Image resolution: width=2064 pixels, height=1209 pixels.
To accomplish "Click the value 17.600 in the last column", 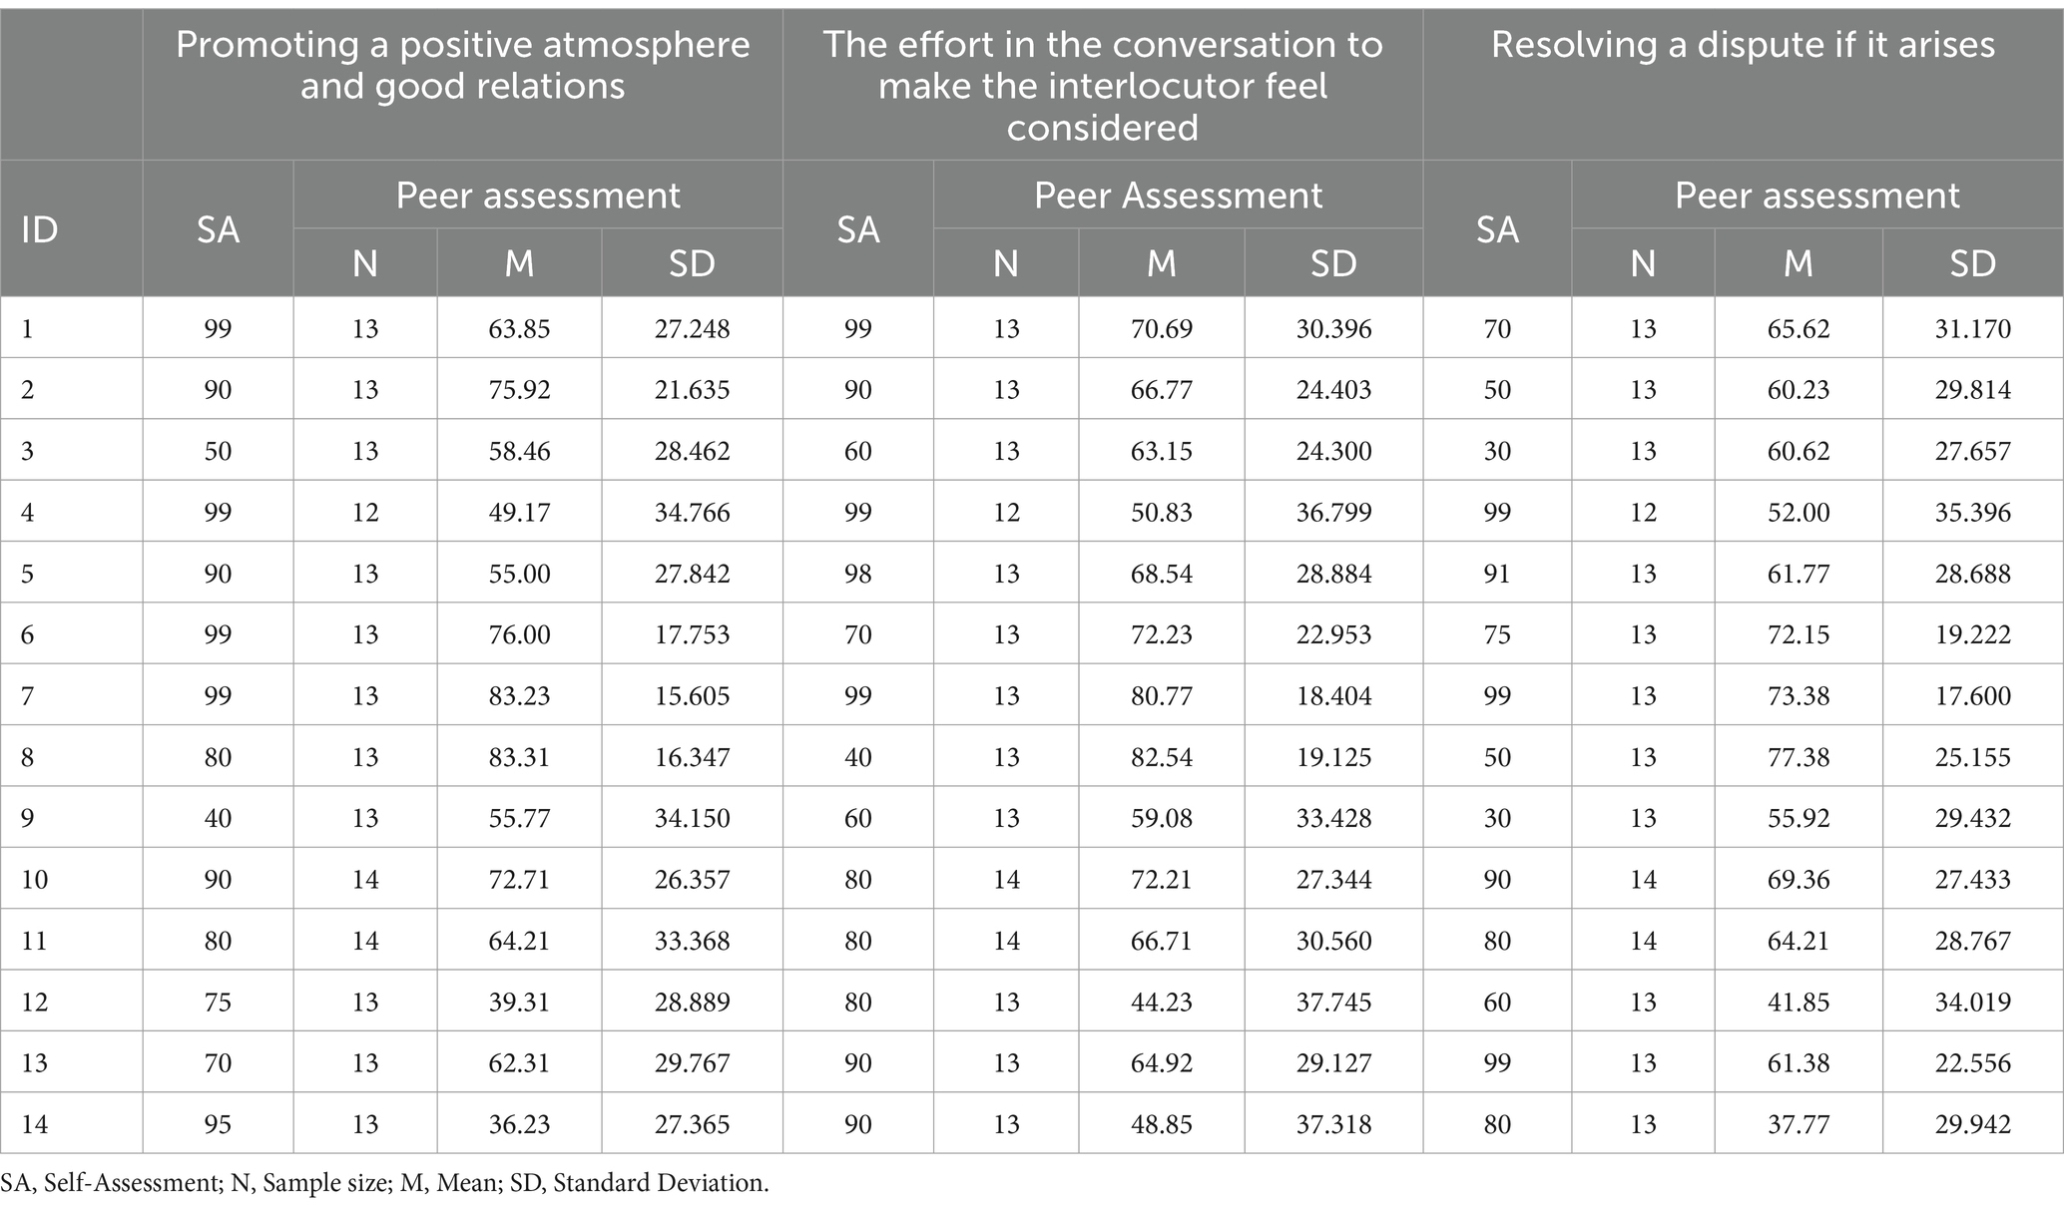I will coord(1972,696).
